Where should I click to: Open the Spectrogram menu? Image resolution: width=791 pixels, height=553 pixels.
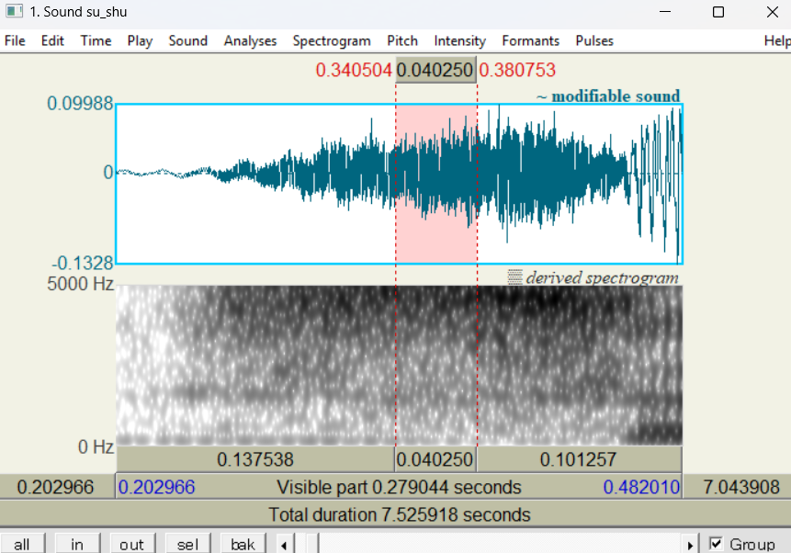332,40
